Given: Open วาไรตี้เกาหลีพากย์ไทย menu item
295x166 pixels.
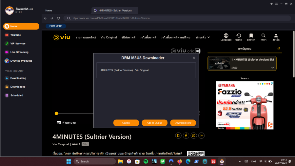Looking at the screenshot, I should 176,37.
